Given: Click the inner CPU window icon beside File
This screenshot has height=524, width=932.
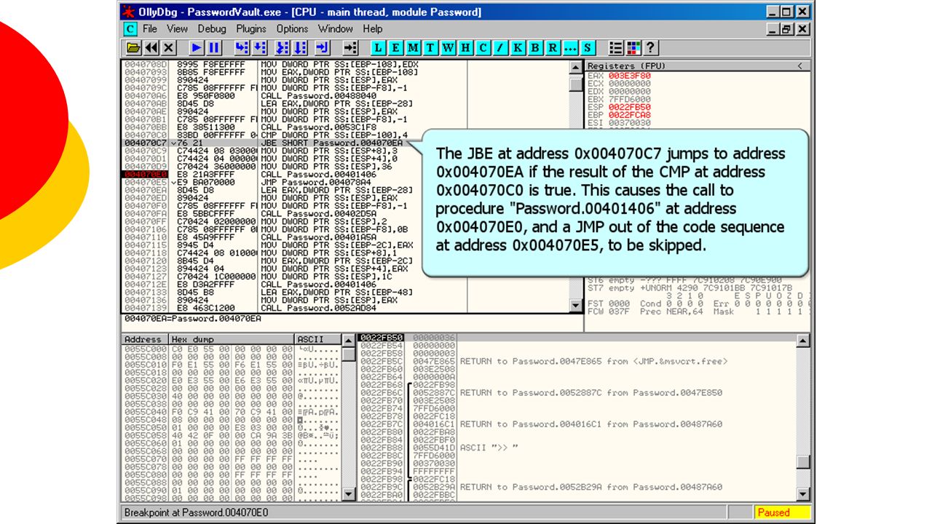Looking at the screenshot, I should pyautogui.click(x=130, y=29).
